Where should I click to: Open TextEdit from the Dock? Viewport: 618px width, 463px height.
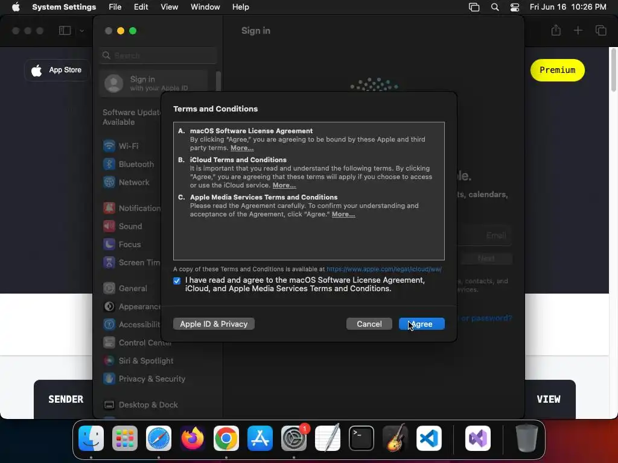328,438
